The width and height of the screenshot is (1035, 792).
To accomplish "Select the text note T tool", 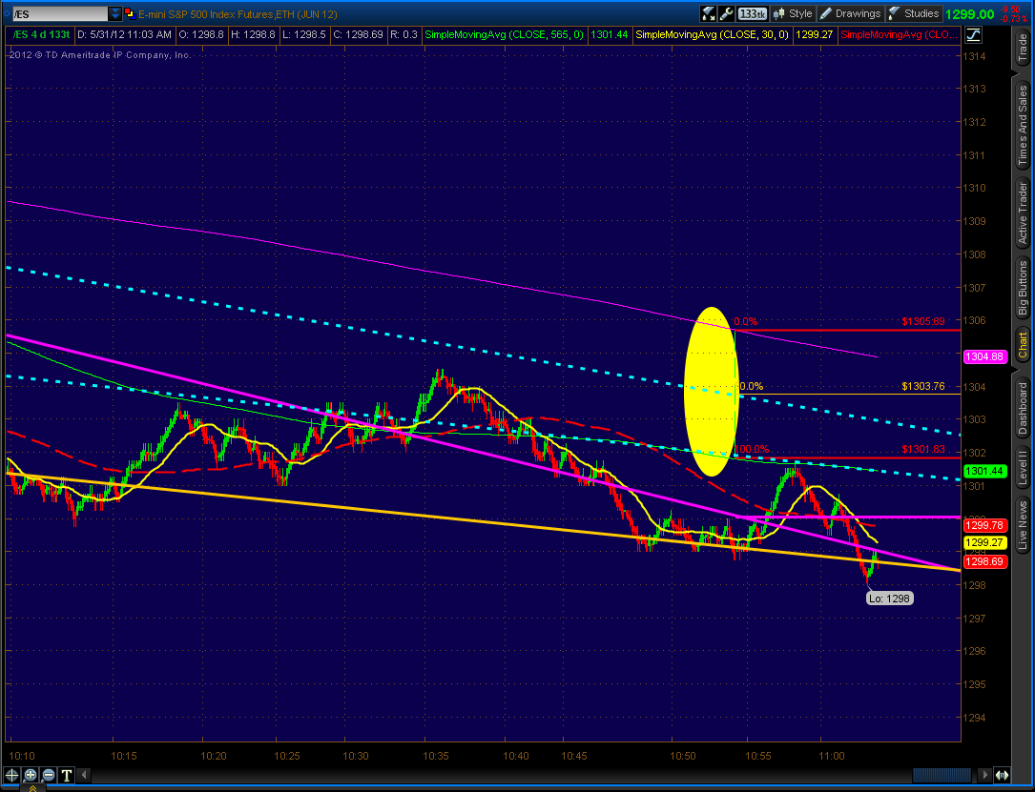I will [x=67, y=775].
